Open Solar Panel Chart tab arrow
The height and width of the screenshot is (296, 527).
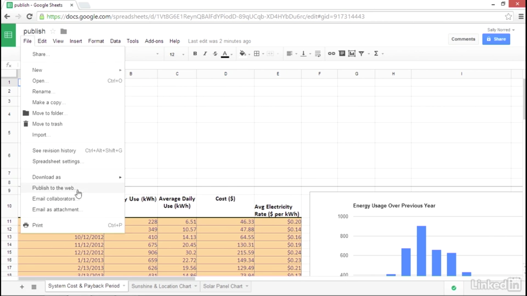tap(247, 286)
